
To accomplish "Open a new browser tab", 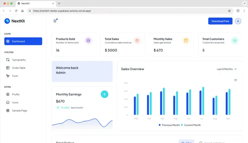I will coord(59,3).
